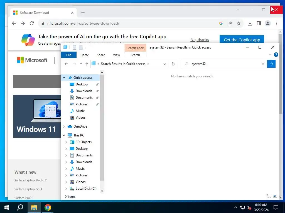Collapse the Quick access tree node
285x213 pixels.
pyautogui.click(x=64, y=78)
